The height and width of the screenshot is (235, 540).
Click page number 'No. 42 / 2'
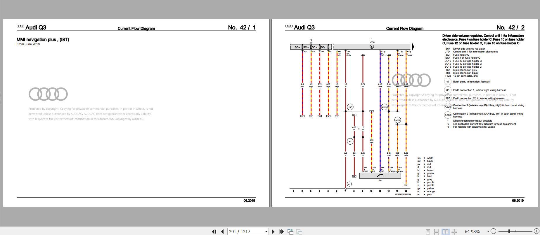510,27
